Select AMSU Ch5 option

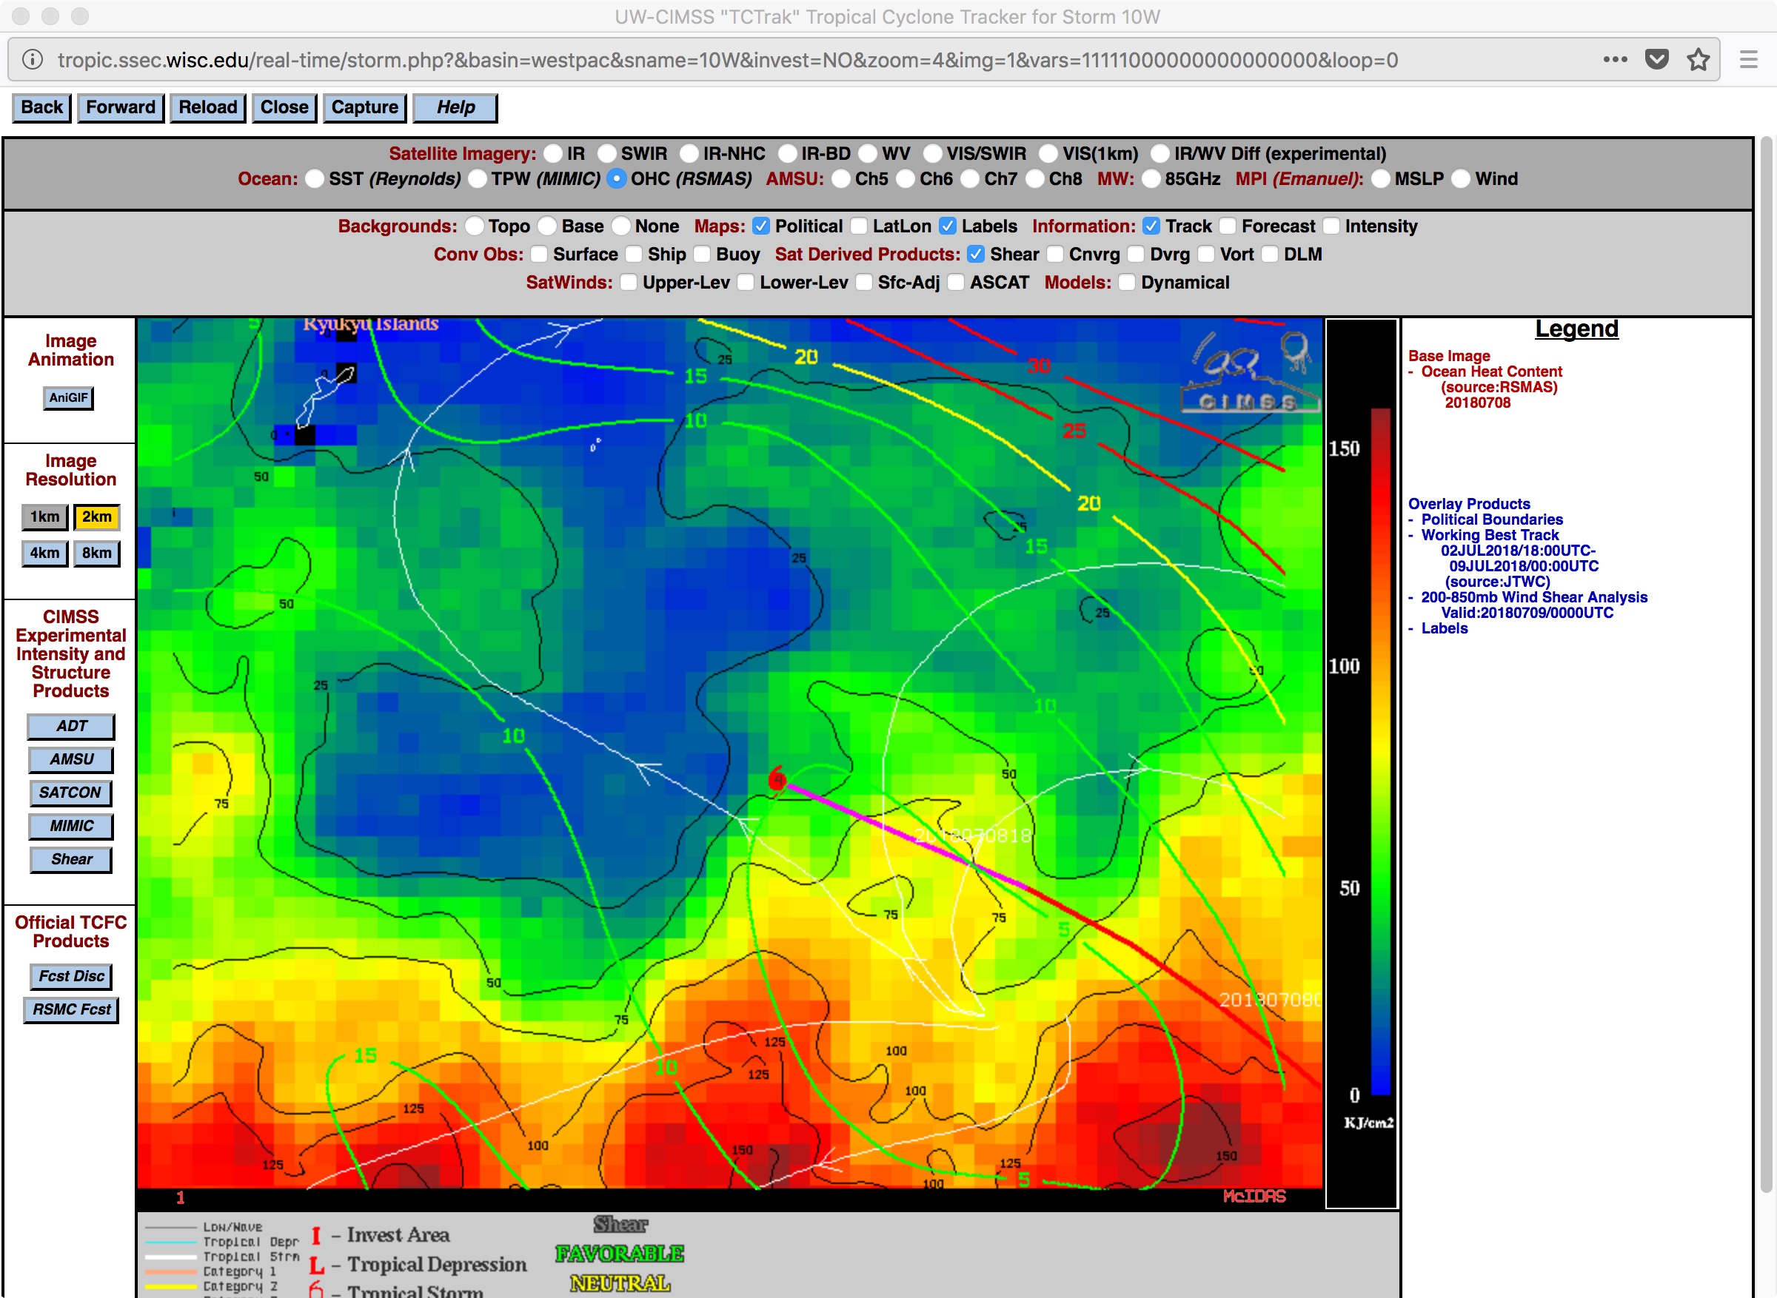[x=841, y=179]
